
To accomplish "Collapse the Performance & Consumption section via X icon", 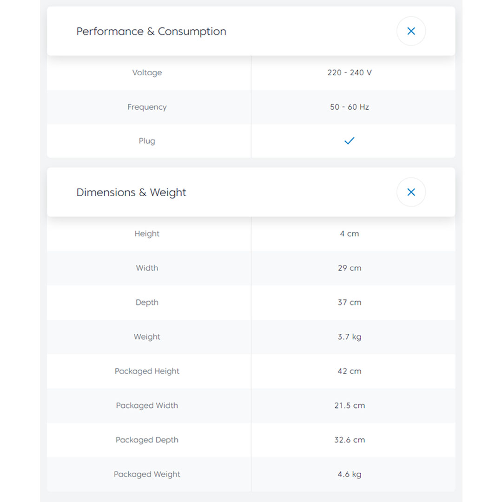I will [411, 31].
